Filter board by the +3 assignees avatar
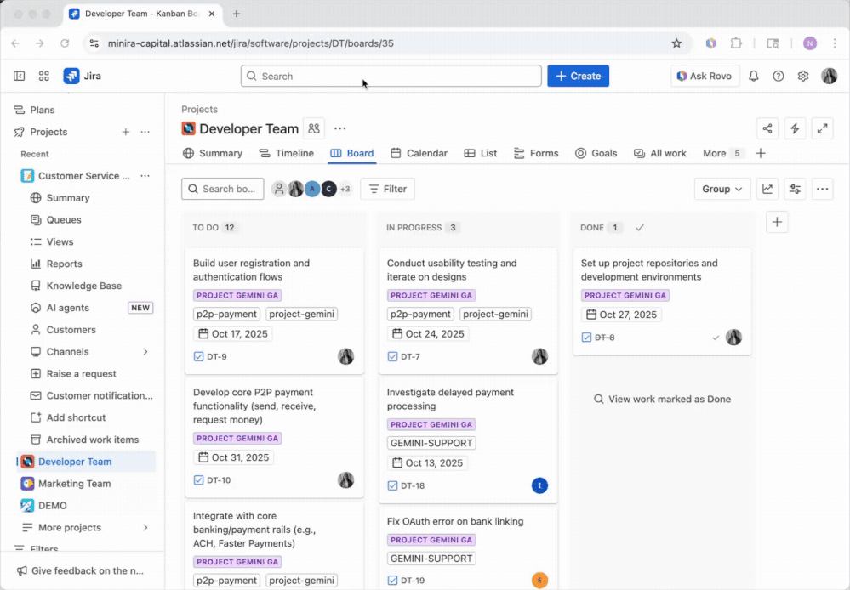The width and height of the screenshot is (850, 590). point(345,189)
